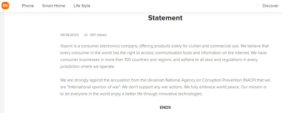
Task: Click the 397 Views counter text
Action: 98,35
